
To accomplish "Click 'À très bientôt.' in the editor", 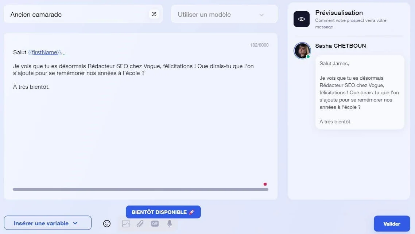I will coord(31,87).
